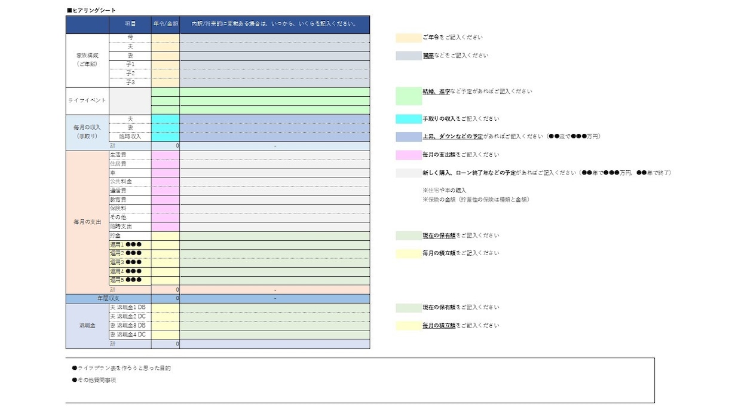Select the amount cell for 運用2
Image resolution: width=729 pixels, height=410 pixels.
(x=166, y=253)
